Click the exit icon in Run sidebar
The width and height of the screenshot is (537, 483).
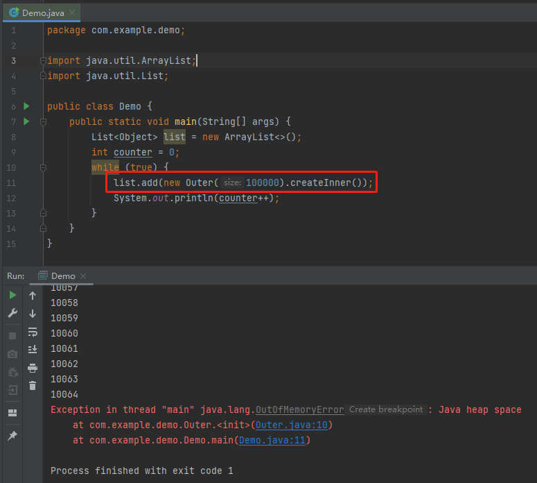pyautogui.click(x=12, y=390)
